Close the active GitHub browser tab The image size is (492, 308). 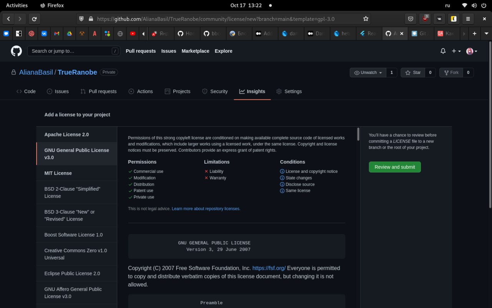click(402, 33)
